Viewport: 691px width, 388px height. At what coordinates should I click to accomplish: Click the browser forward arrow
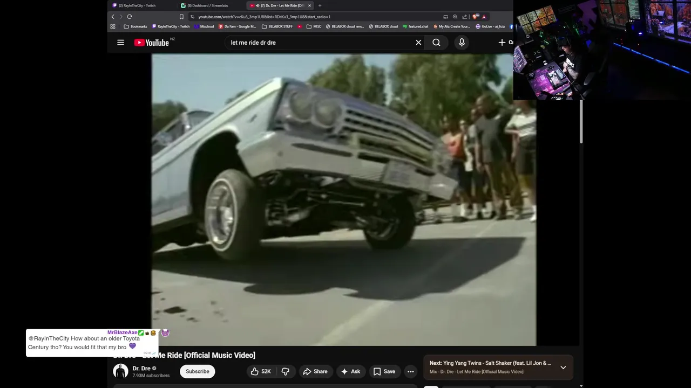[x=121, y=17]
